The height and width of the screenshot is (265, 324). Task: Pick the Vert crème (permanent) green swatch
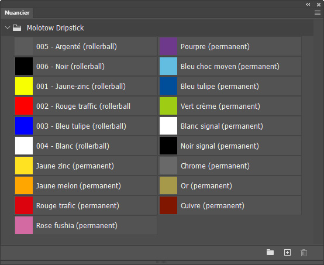click(230, 106)
